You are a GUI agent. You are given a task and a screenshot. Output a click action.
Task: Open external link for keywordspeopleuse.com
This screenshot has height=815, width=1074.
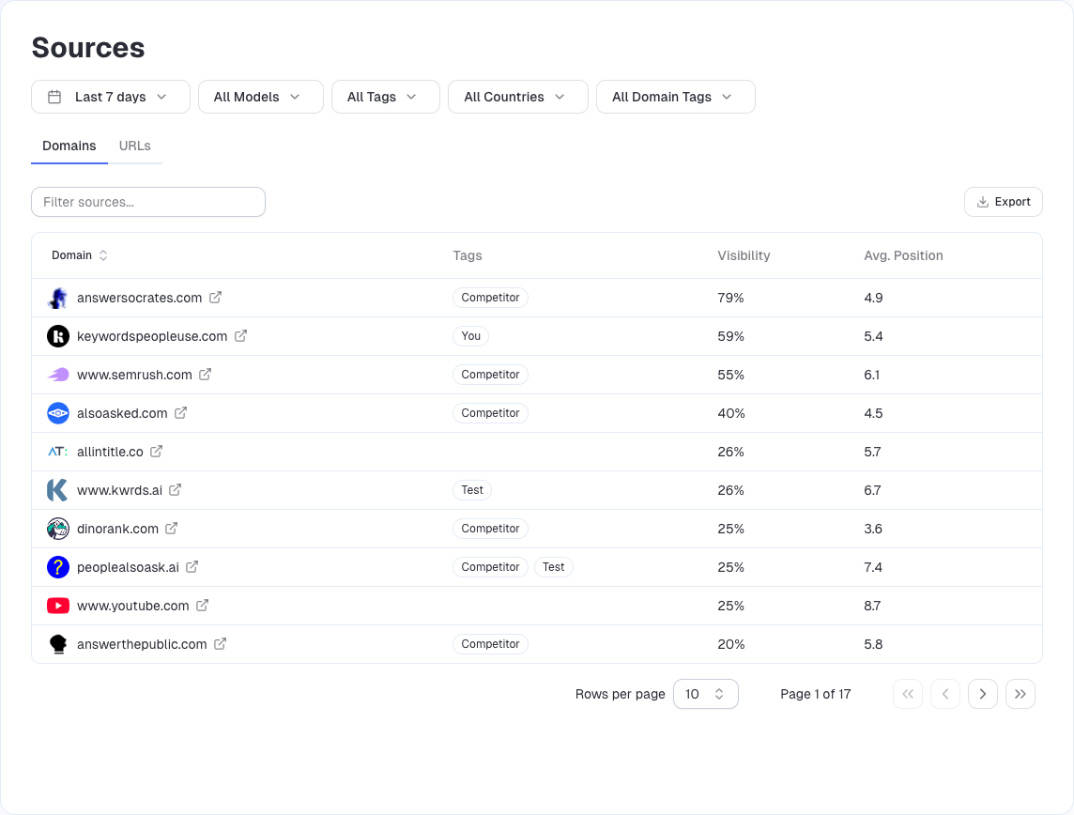click(x=240, y=336)
